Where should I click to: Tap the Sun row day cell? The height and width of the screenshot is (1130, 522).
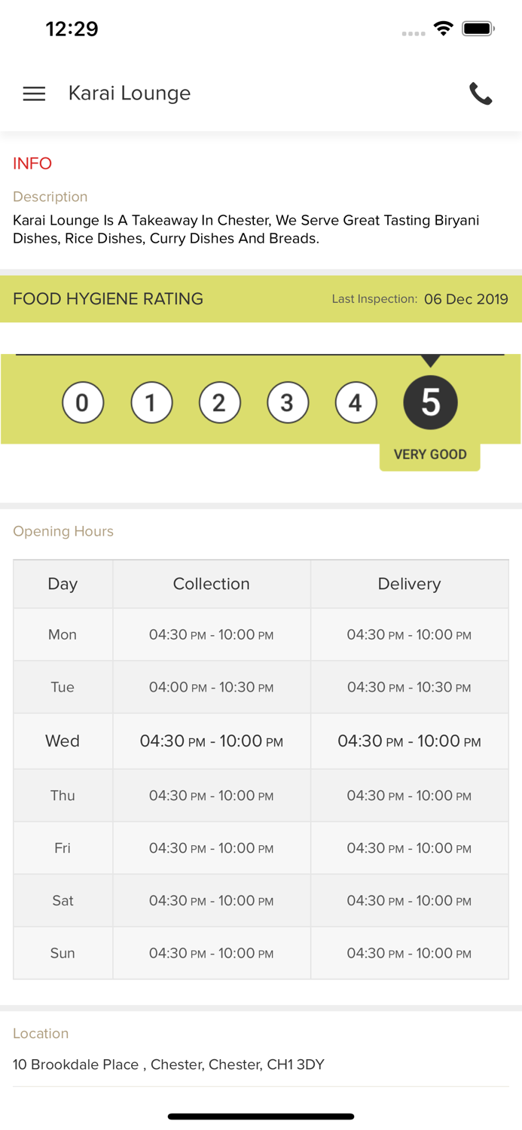coord(63,953)
